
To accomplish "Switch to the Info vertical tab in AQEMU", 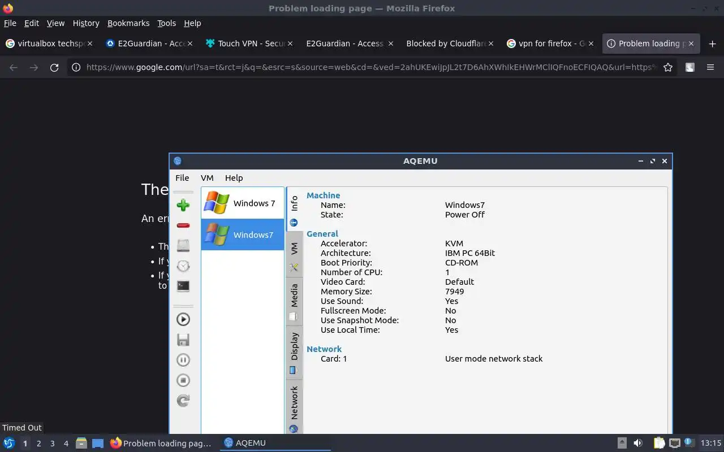I will tap(294, 209).
